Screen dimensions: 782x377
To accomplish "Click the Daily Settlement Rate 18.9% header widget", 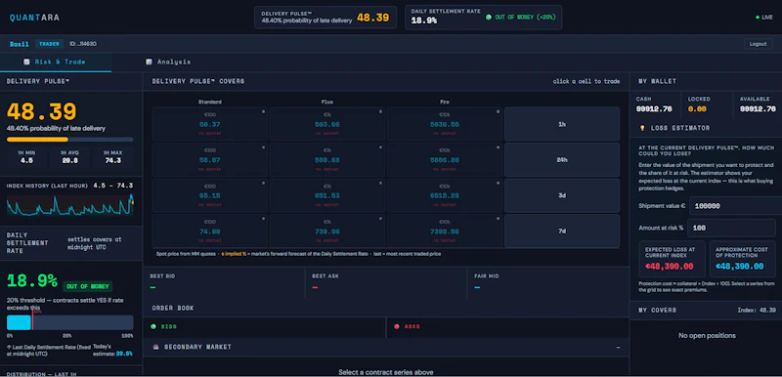I will tap(483, 18).
